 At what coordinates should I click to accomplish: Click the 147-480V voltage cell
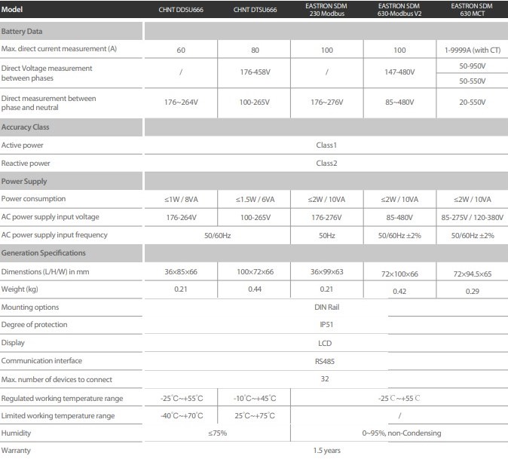(399, 72)
